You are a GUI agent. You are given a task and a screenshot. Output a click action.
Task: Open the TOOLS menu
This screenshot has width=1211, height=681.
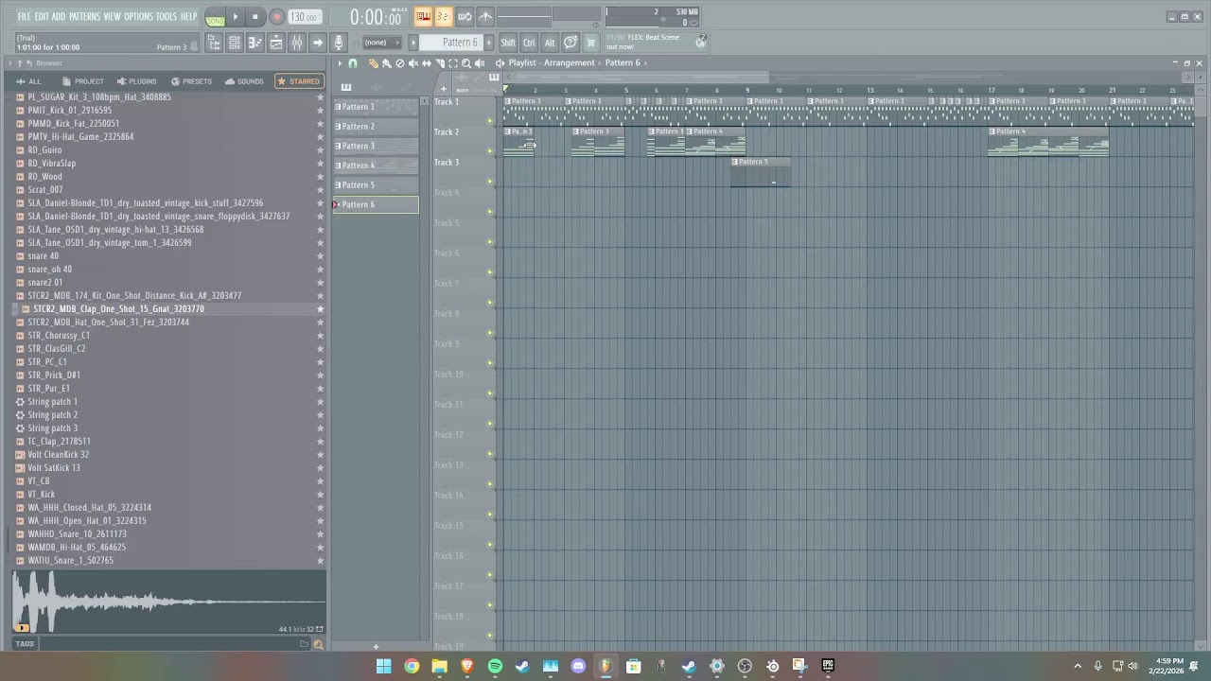coord(167,16)
